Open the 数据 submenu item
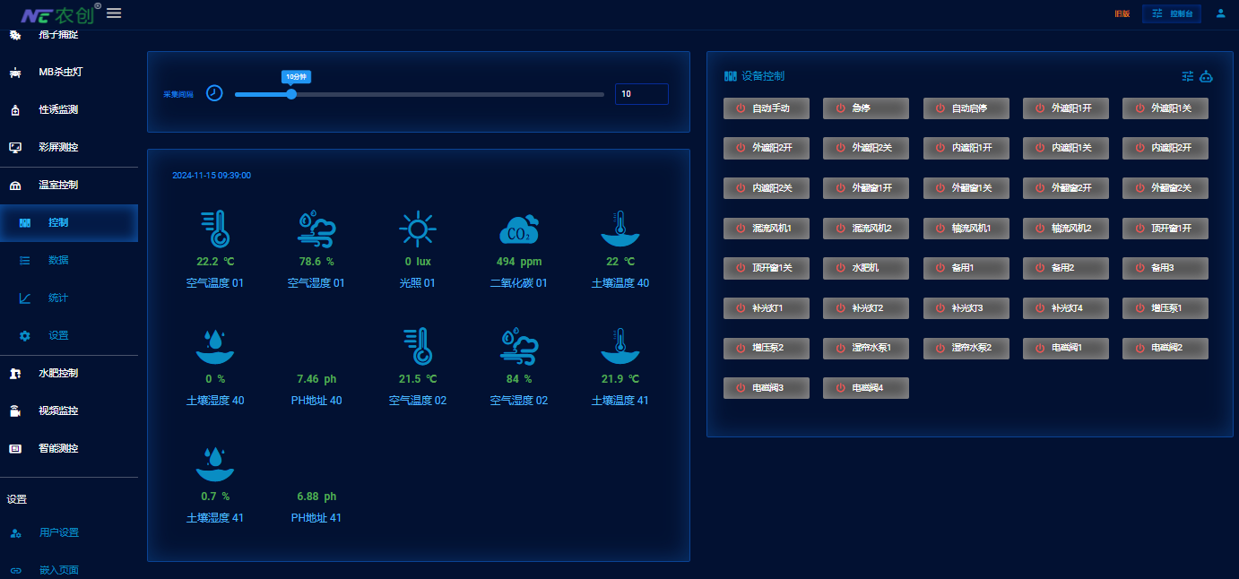Viewport: 1239px width, 579px height. pyautogui.click(x=58, y=260)
